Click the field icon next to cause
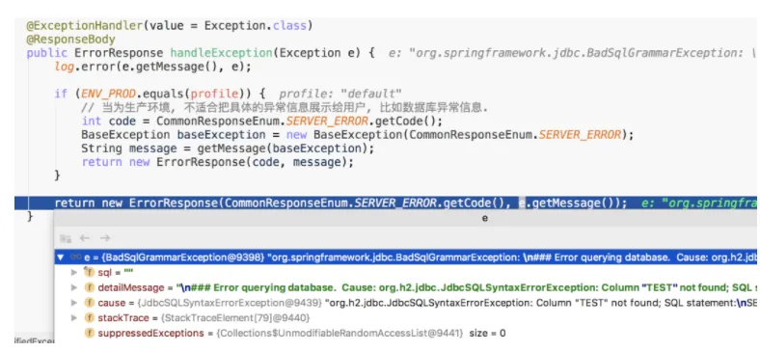 [89, 303]
